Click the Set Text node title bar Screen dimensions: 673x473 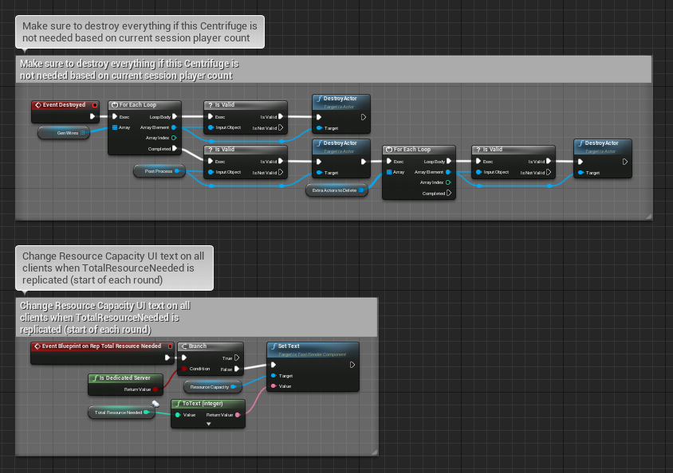[313, 348]
